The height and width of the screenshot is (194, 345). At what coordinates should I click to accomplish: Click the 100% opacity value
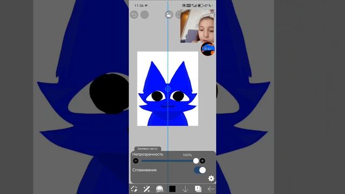(187, 155)
